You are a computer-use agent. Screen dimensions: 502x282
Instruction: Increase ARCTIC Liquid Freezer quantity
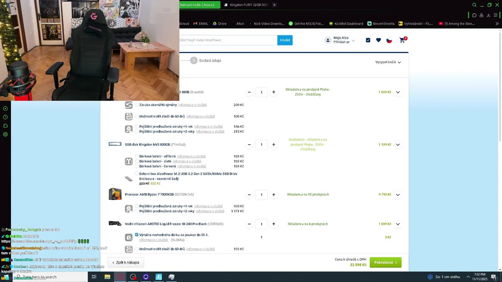pyautogui.click(x=274, y=224)
